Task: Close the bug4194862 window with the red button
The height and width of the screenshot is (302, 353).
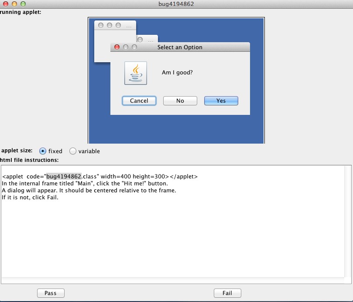Action: click(6, 4)
